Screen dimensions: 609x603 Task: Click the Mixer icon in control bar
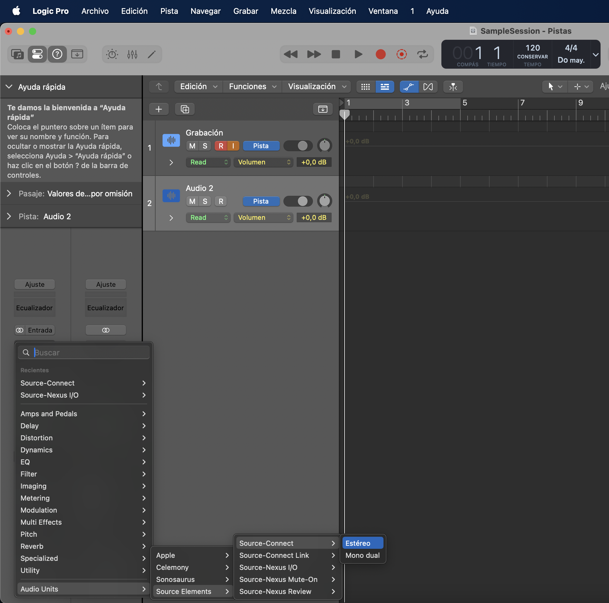[x=132, y=54]
